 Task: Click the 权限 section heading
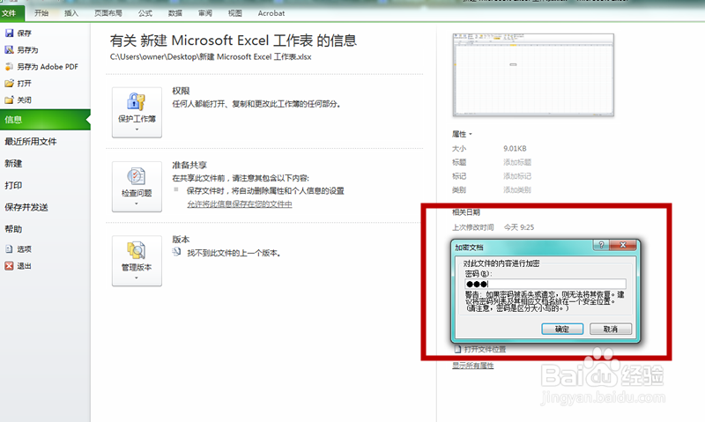pyautogui.click(x=181, y=92)
